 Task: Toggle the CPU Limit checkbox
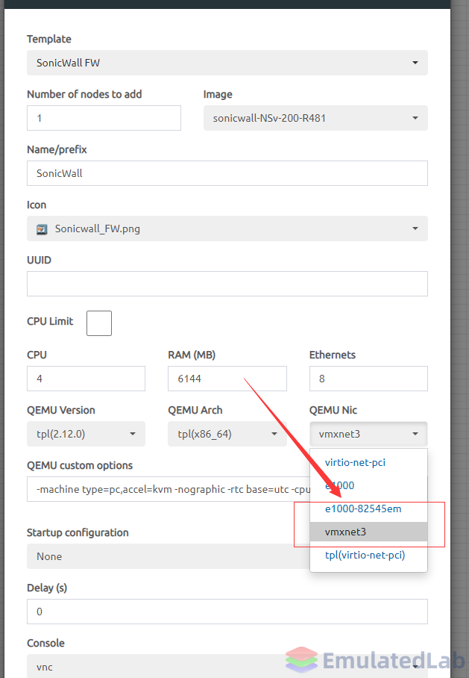(99, 323)
